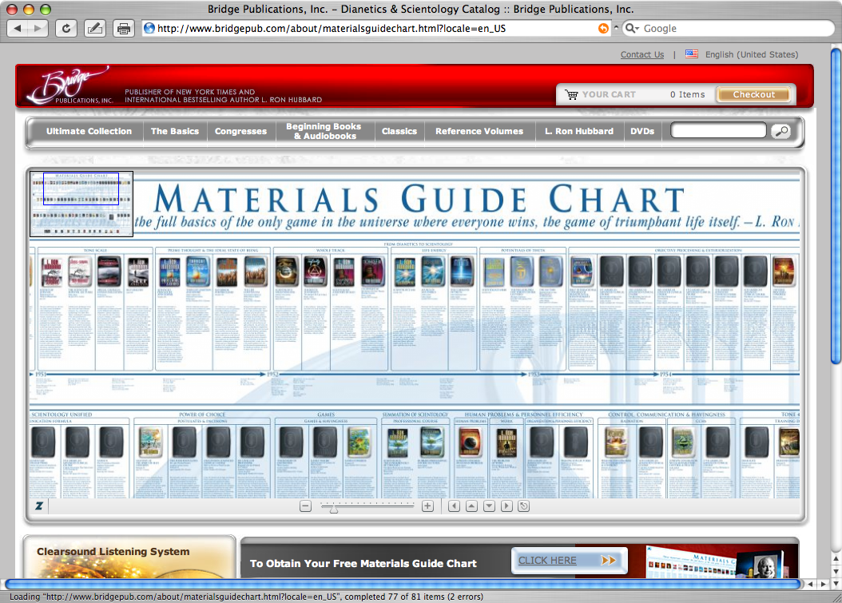Pan chart up with arrow button
The image size is (842, 603).
tap(471, 506)
